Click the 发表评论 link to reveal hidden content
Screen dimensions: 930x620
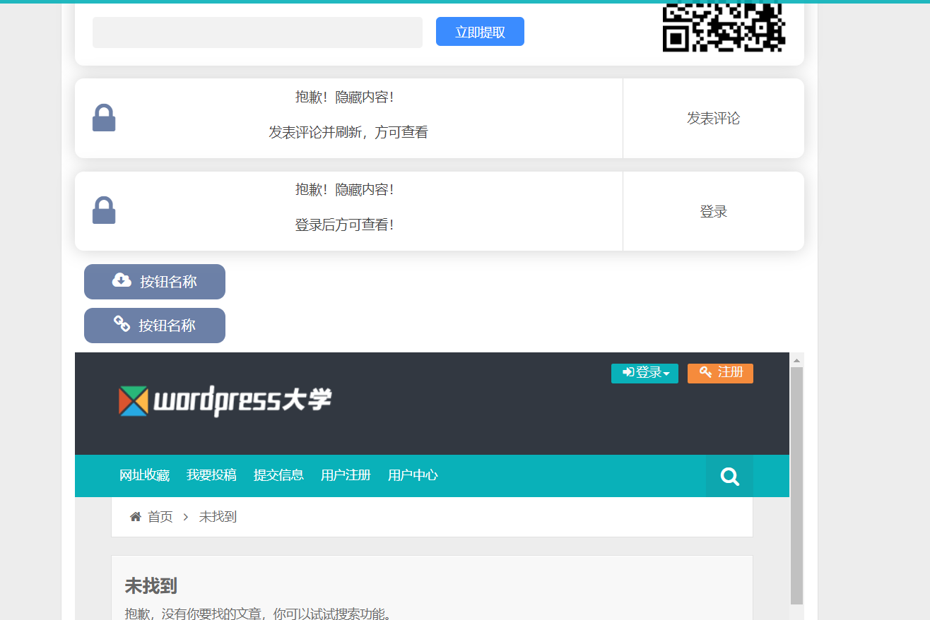(x=713, y=118)
